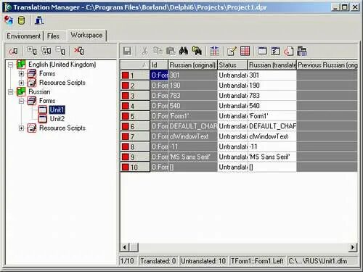Select the Workspace tab
363x272 pixels.
(x=86, y=35)
